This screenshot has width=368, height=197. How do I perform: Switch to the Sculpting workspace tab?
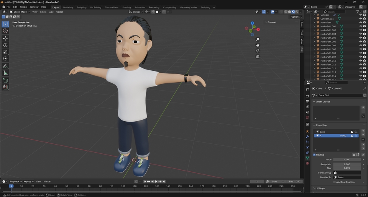(81, 7)
